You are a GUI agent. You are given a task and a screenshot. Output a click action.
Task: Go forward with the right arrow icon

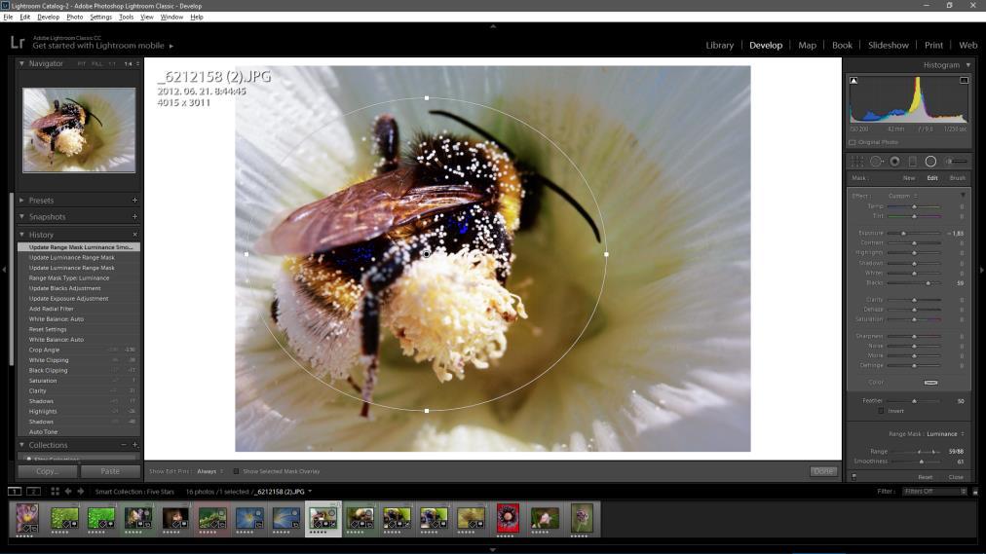(x=81, y=491)
